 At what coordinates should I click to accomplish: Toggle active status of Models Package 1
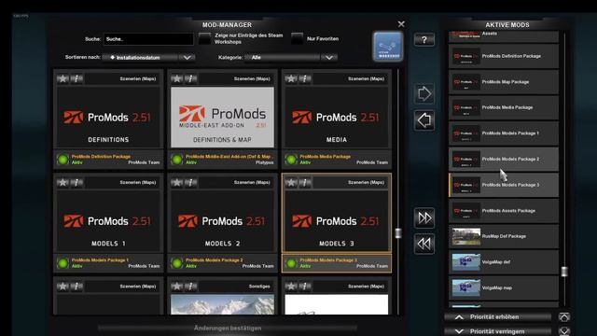coord(62,263)
